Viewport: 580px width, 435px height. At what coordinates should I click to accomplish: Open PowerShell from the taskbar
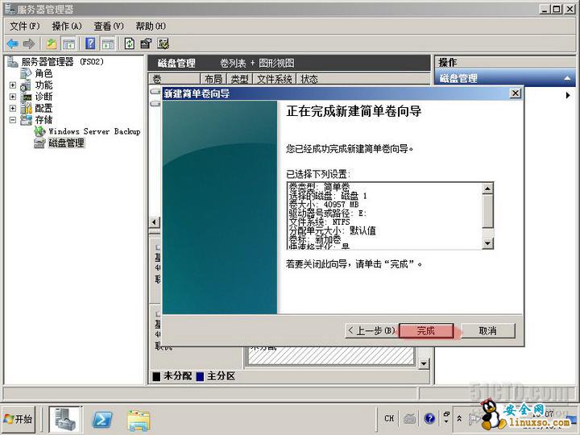pyautogui.click(x=102, y=419)
